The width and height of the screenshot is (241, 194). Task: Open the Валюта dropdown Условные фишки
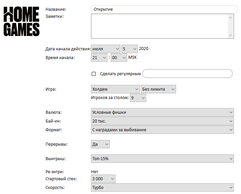(x=162, y=112)
